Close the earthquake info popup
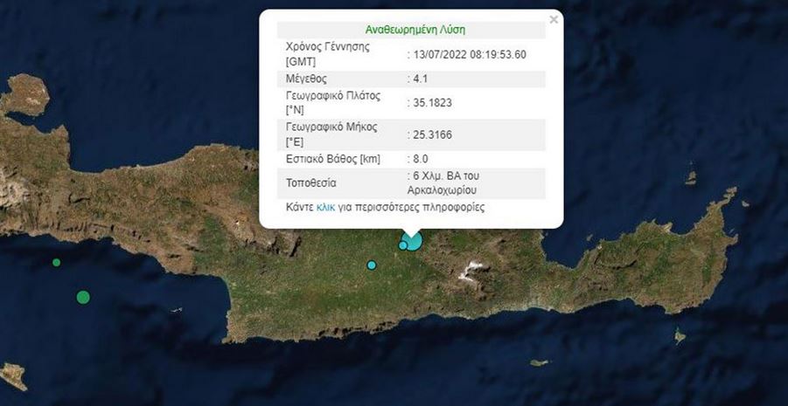The height and width of the screenshot is (406, 788). coord(554,19)
